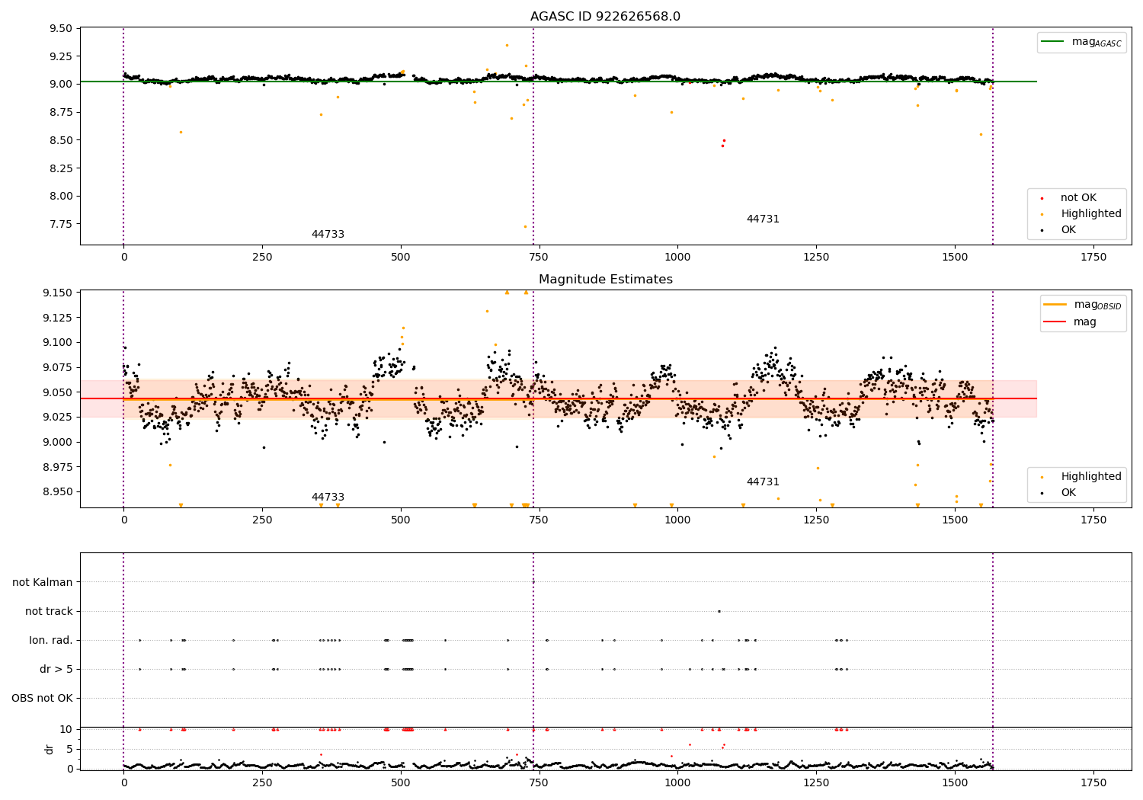Click the 1750 x-axis tick of the flags plot
Viewport: 1143px width, 800px height.
coord(1093,782)
